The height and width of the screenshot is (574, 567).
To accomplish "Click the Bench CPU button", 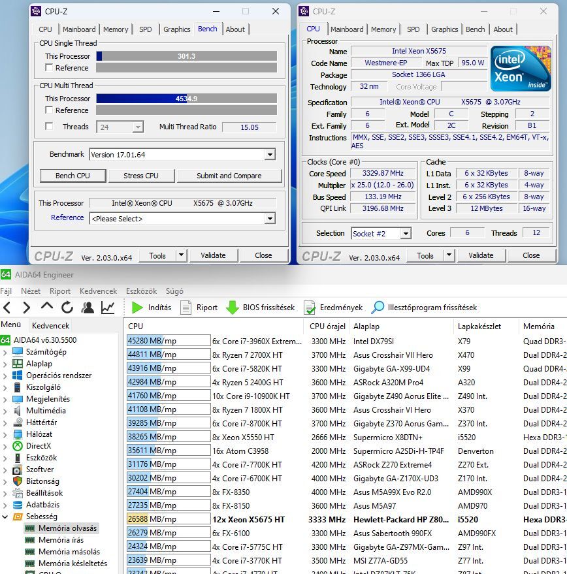I will click(73, 176).
